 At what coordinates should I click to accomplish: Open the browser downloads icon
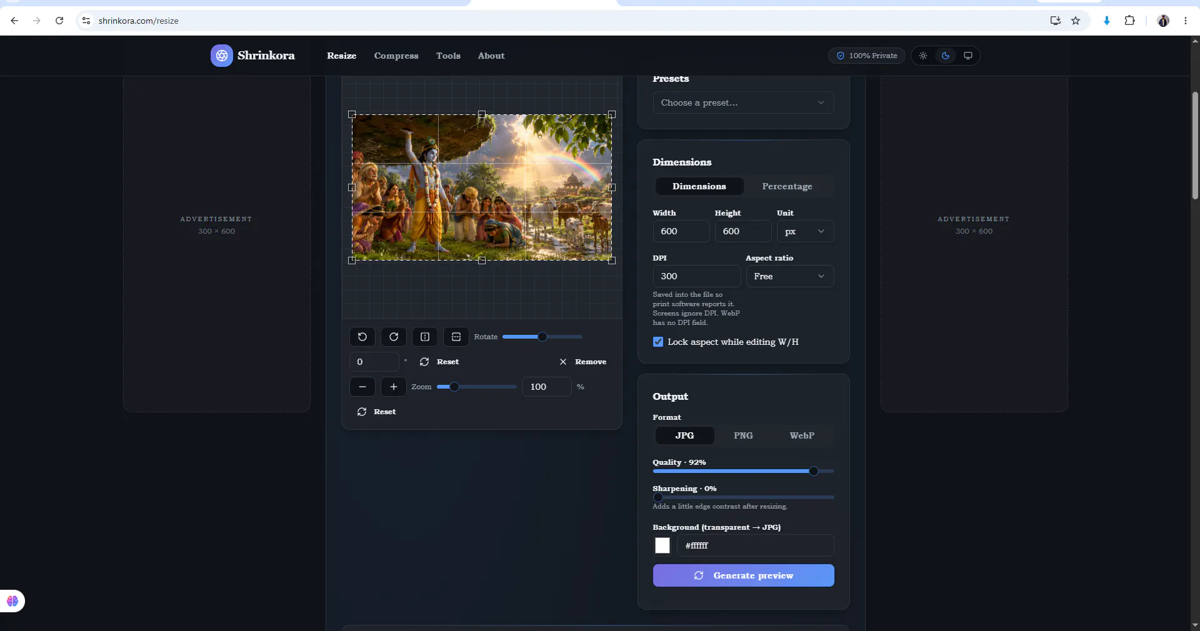(x=1107, y=21)
